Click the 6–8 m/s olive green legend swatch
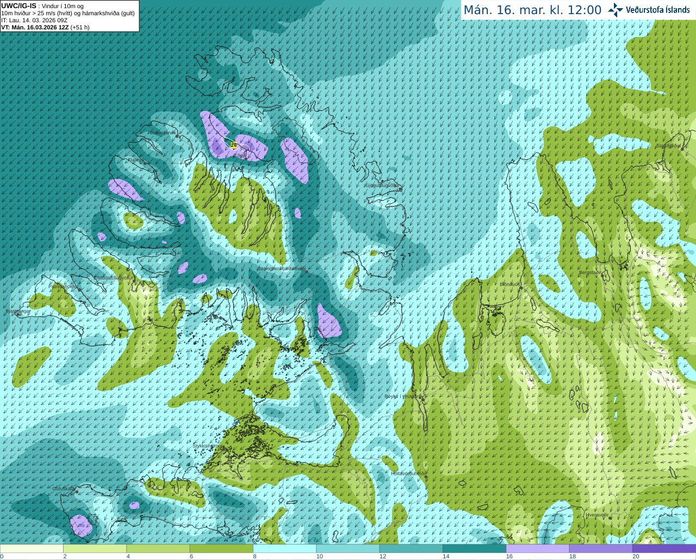This screenshot has width=696, height=560. pyautogui.click(x=221, y=549)
